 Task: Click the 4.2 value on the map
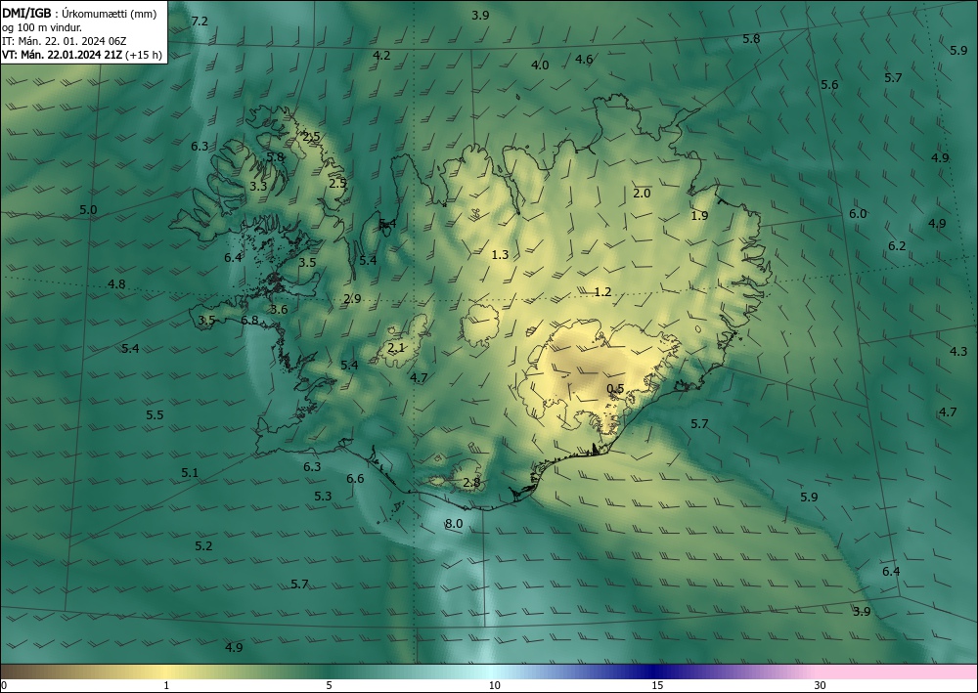tap(381, 56)
